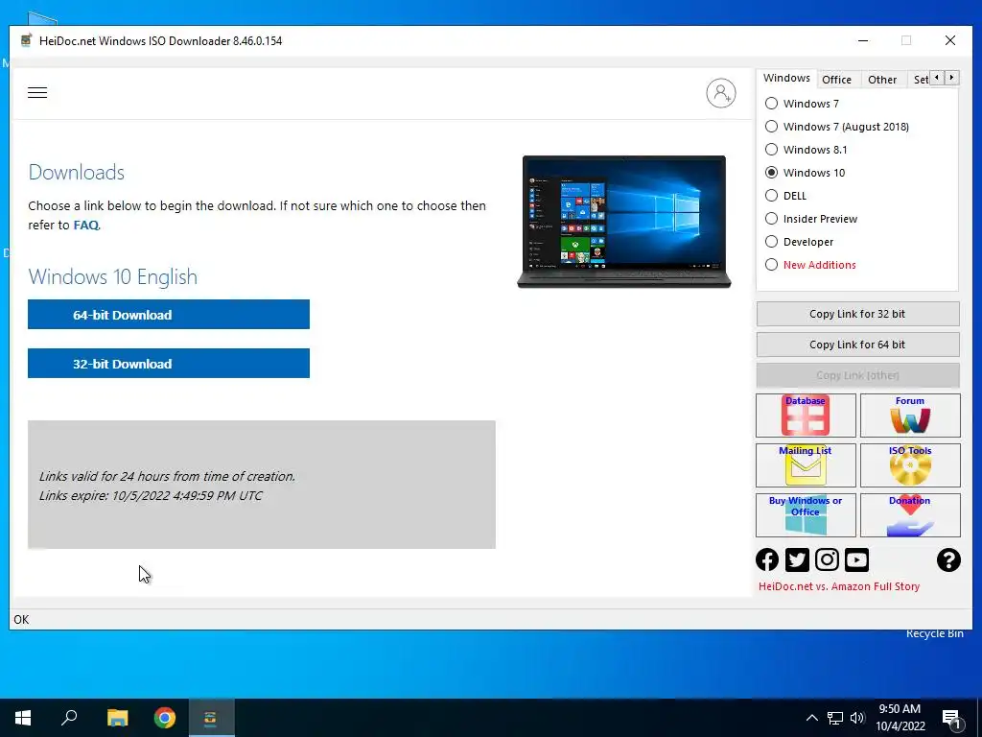Open the hamburger menu icon
Screen dimensions: 982x737
[x=37, y=93]
